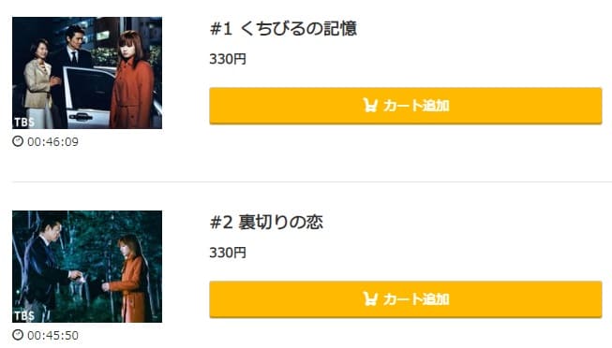Click the cart icon on the second カート追加 button
Viewport: 612px width, 348px height.
[x=370, y=299]
